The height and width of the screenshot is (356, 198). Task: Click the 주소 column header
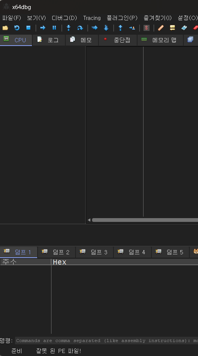coord(26,262)
